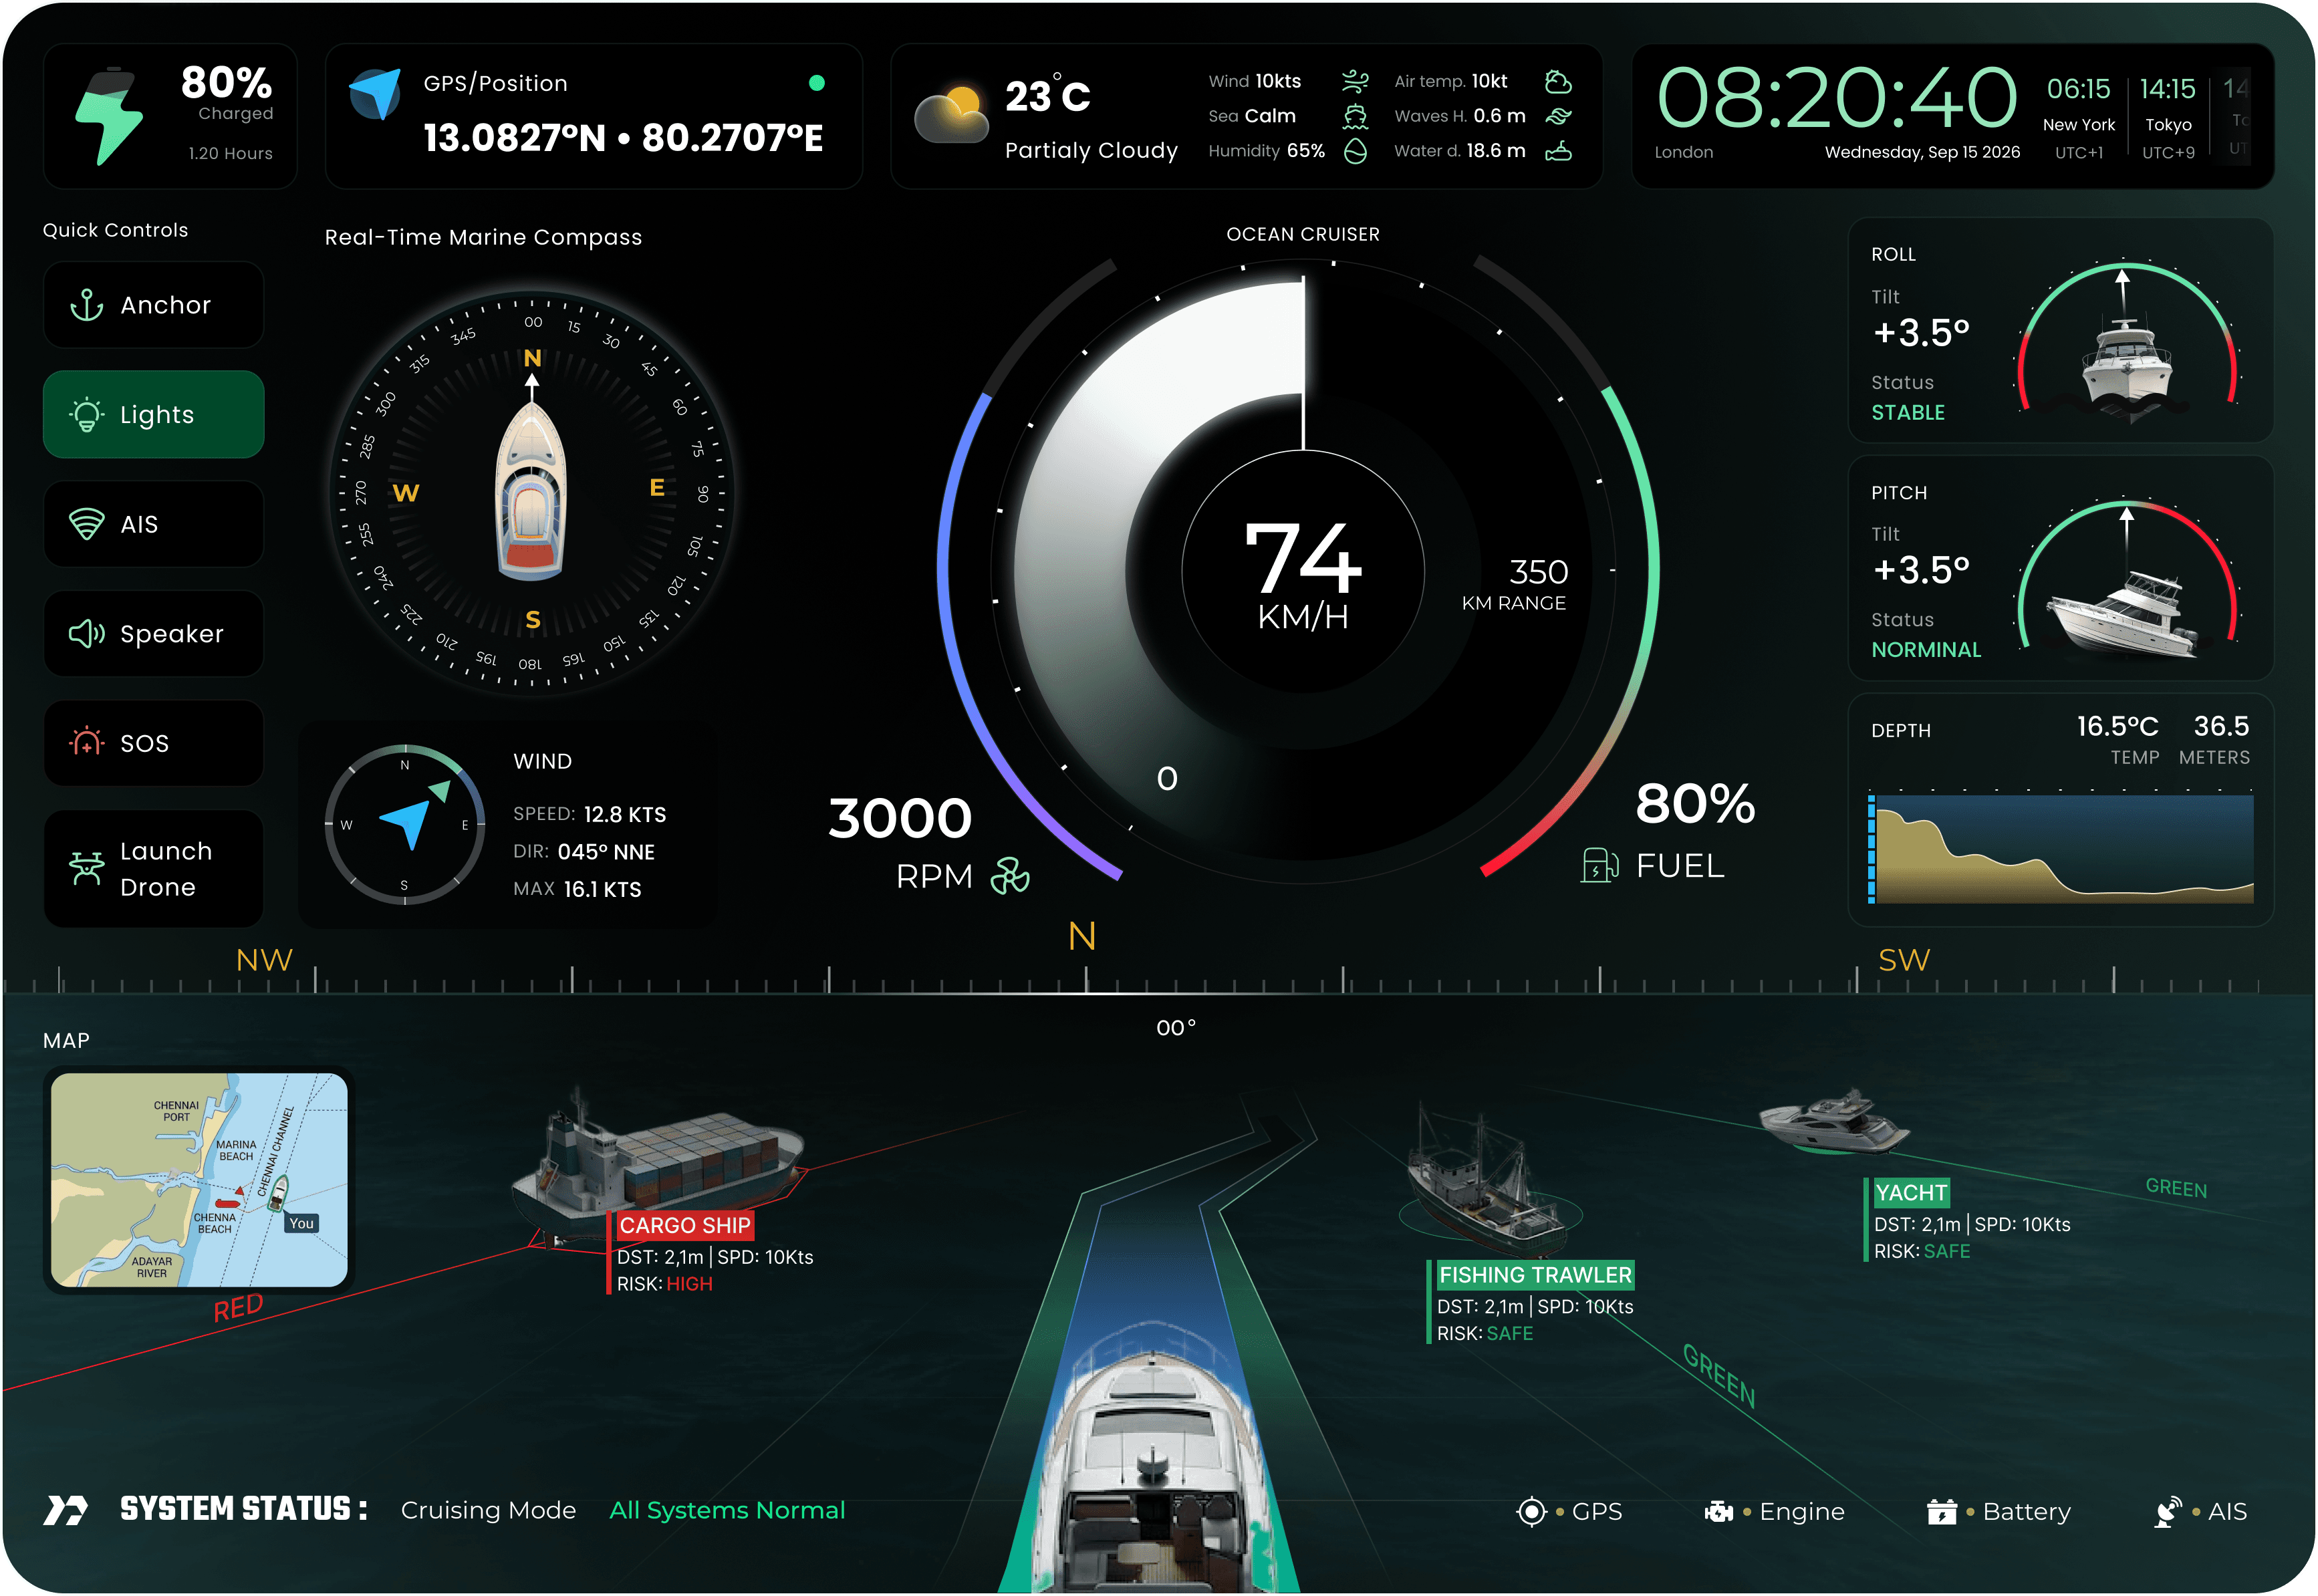Toggle the Lights quick control off
2318x1596 pixels.
(x=153, y=415)
